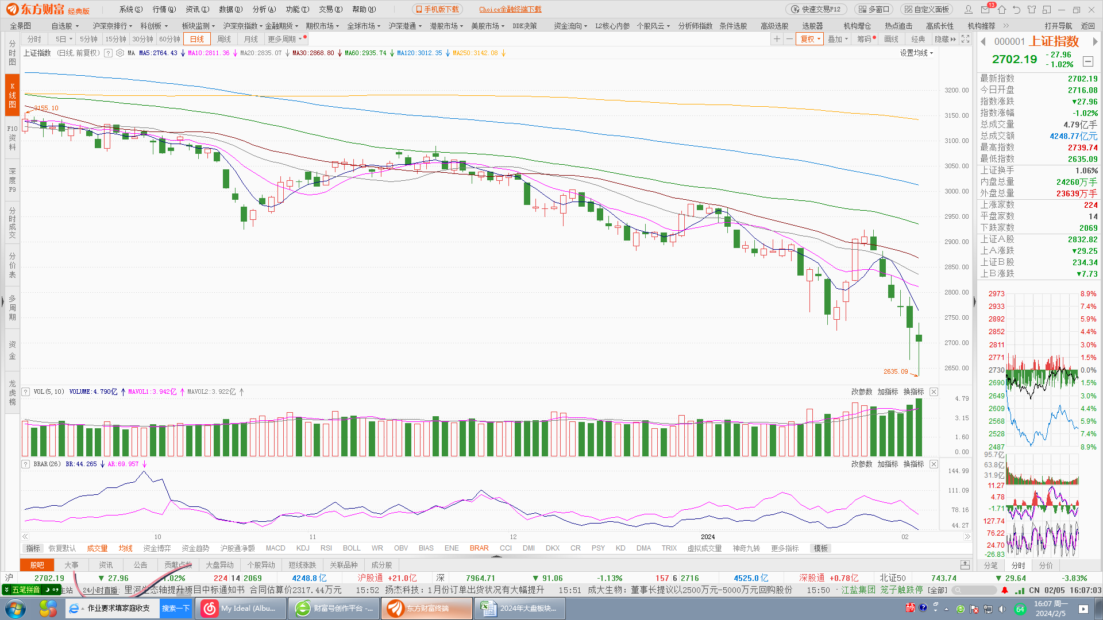
Task: Open the 资金流向 dropdown
Action: (570, 26)
